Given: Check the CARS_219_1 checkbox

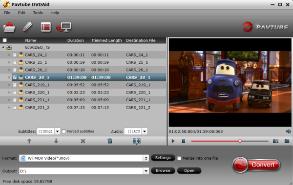Looking at the screenshot, I should click(x=14, y=85).
